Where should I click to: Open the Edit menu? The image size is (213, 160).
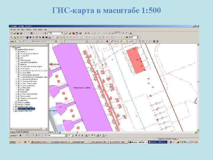15,30
